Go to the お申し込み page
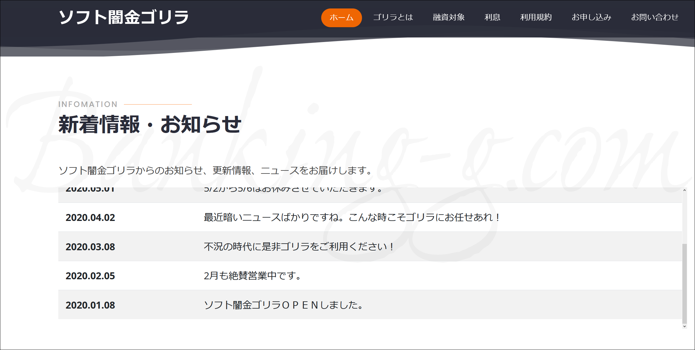Screen dimensions: 695x350 click(591, 17)
